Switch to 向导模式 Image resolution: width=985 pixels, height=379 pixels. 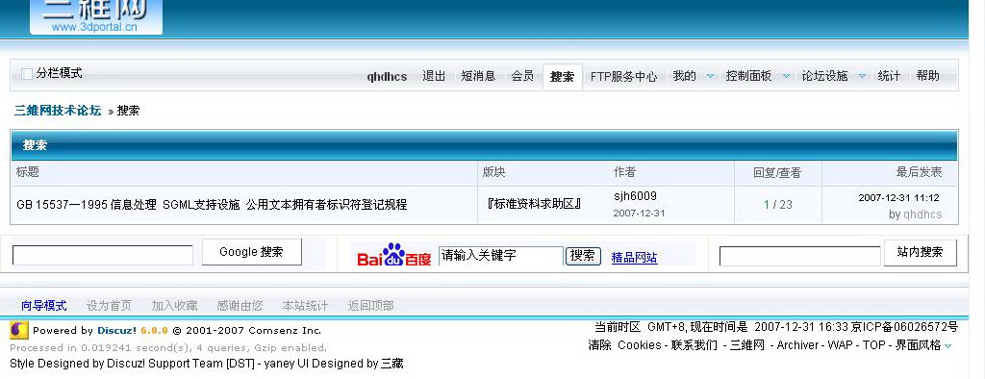click(x=44, y=306)
